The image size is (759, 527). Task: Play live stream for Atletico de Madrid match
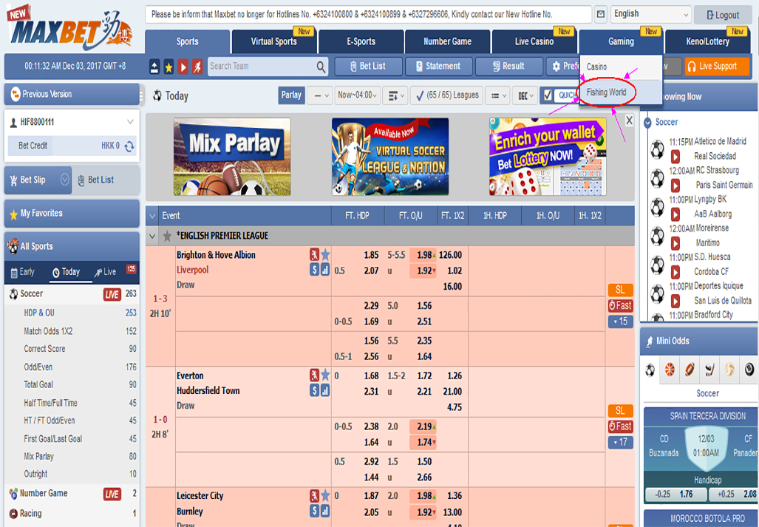coord(675,157)
